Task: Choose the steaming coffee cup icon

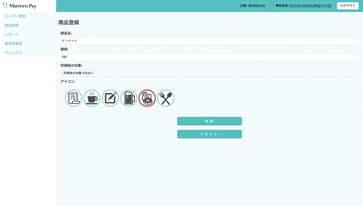Action: (x=92, y=98)
